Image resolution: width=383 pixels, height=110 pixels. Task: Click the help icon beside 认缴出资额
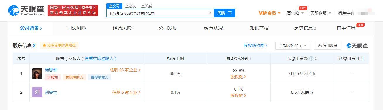pos(311,58)
